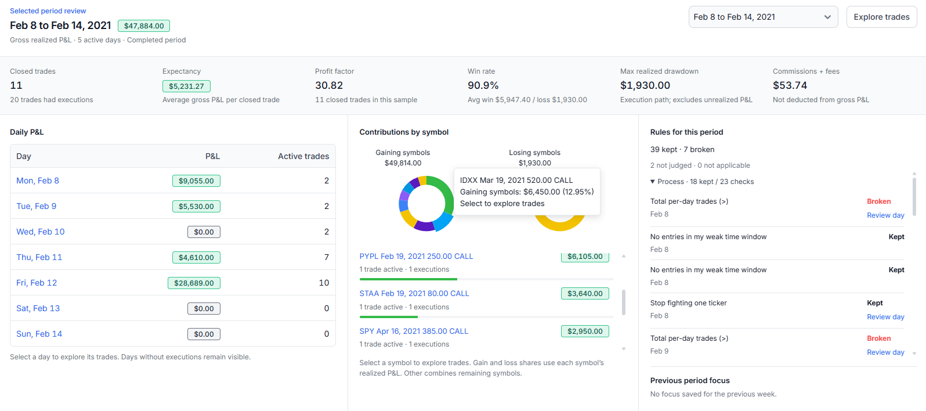Click the STAA green progress bar
926x411 pixels.
coord(389,317)
